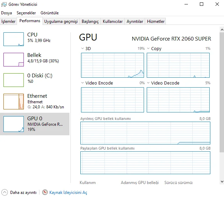This screenshot has width=224, height=199.
Task: Expand the Video Decode graph selector
Action: (x=148, y=83)
